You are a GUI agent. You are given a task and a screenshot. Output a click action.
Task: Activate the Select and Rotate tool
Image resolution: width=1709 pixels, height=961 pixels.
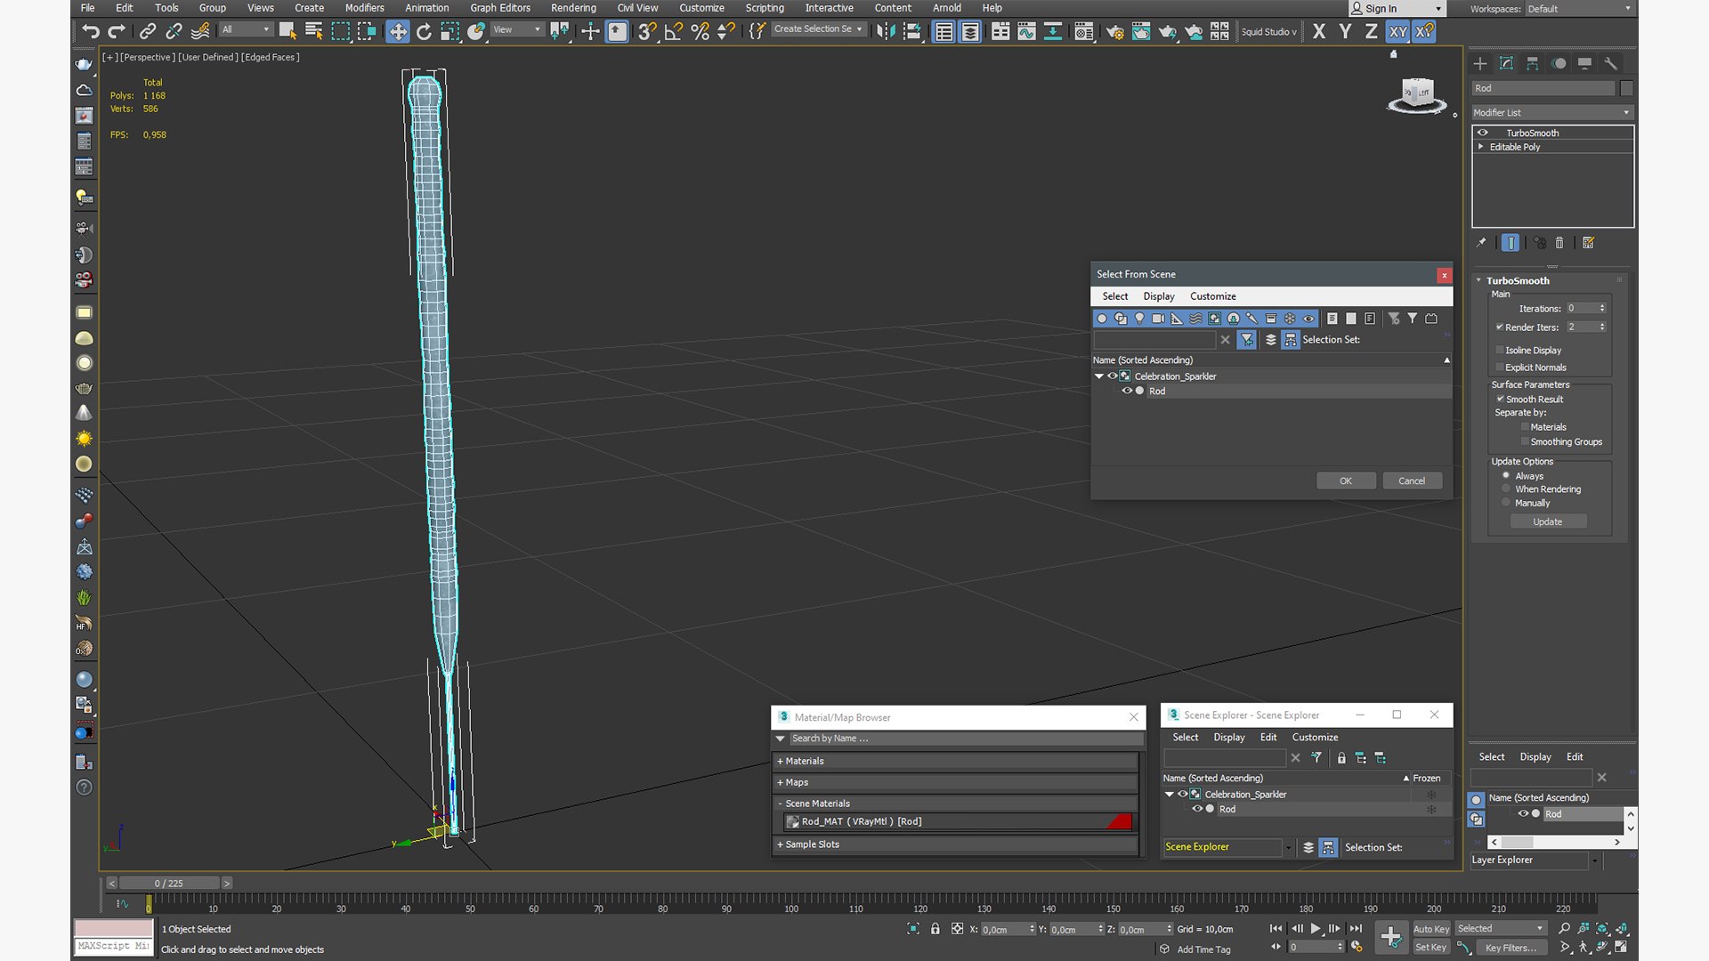[424, 32]
